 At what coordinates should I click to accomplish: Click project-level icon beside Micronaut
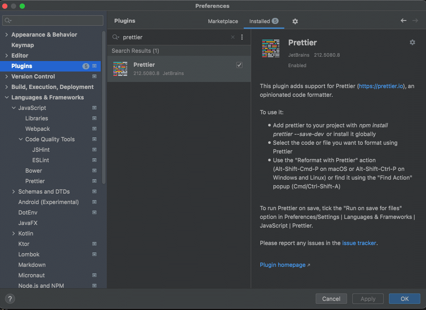pos(95,275)
